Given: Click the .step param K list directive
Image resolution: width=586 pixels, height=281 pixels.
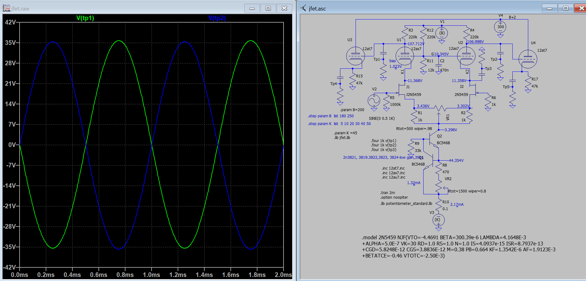Looking at the screenshot, I should [339, 124].
